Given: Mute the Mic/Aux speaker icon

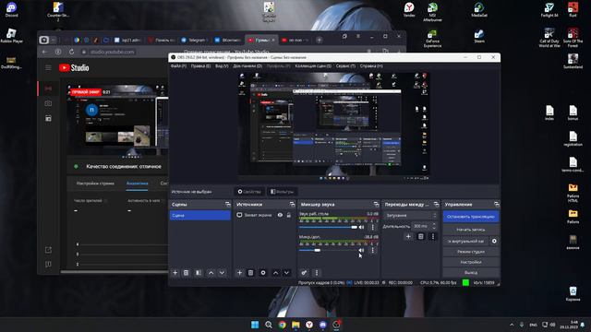Looking at the screenshot, I should coord(361,250).
